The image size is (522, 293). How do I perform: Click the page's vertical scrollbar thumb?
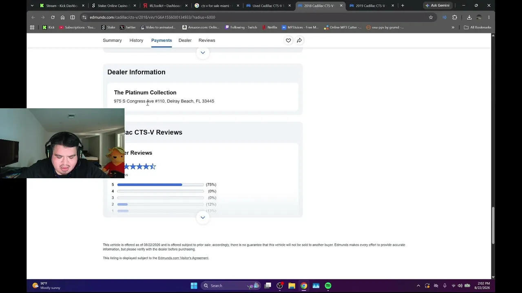point(493,225)
